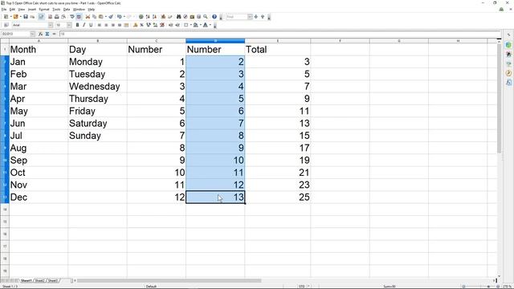Expand the font name dropdown
The height and width of the screenshot is (289, 514).
[x=51, y=25]
